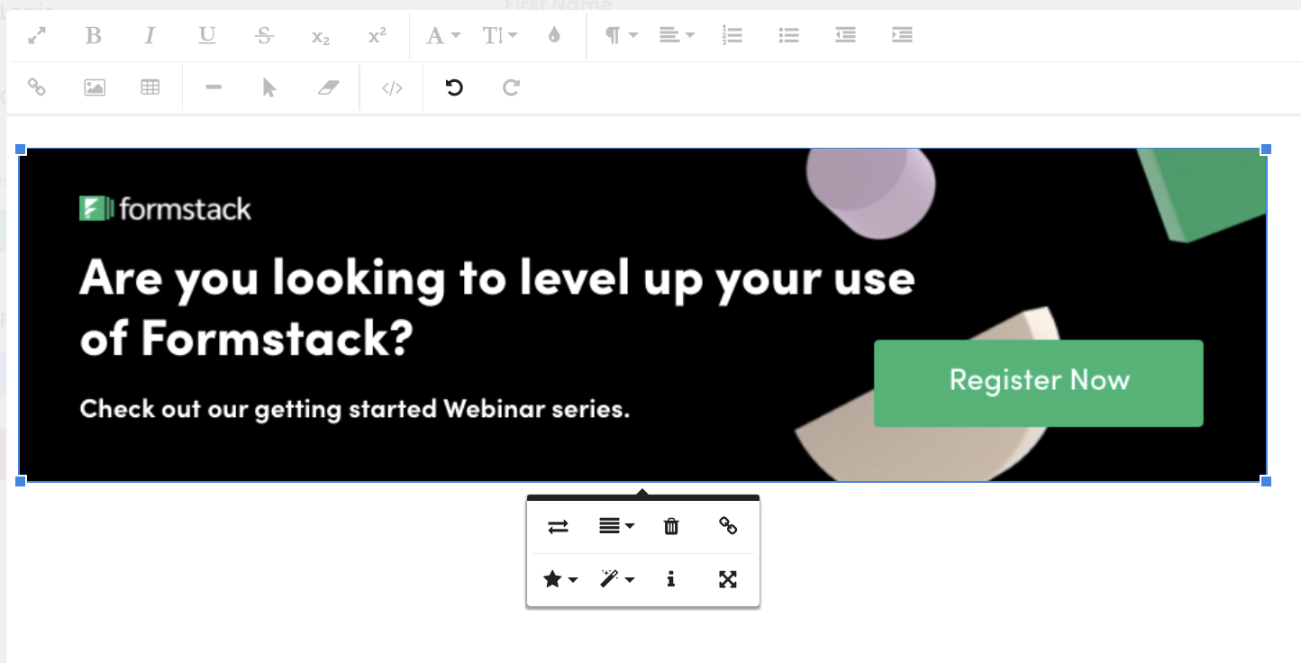This screenshot has width=1301, height=663.
Task: Insert a horizontal line
Action: pos(213,86)
